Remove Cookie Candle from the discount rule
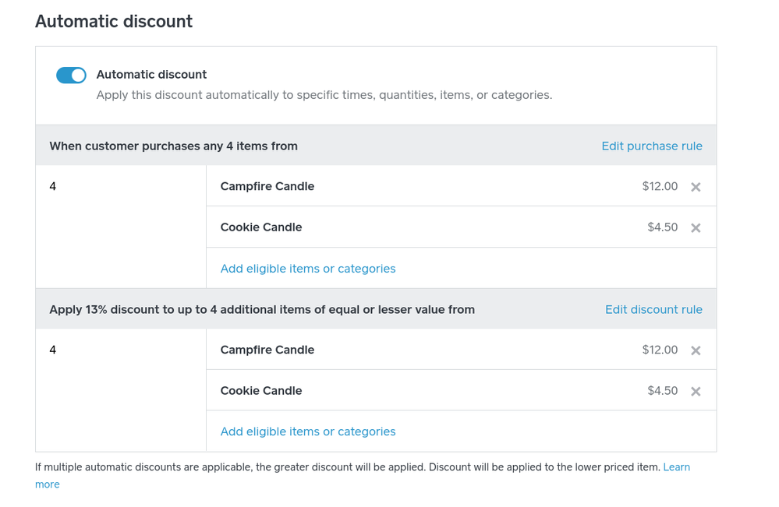 click(696, 392)
